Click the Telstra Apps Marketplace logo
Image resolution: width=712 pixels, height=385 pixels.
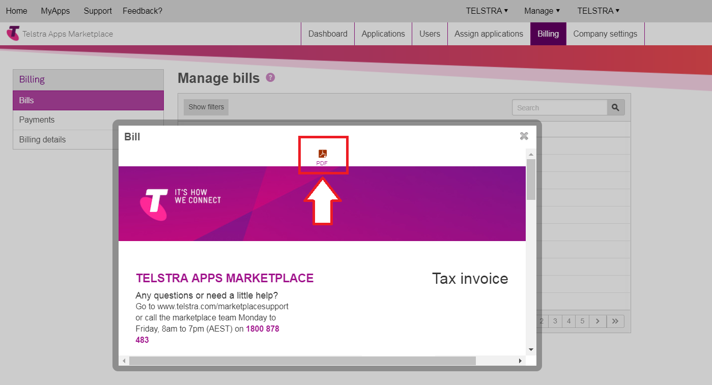(x=60, y=34)
